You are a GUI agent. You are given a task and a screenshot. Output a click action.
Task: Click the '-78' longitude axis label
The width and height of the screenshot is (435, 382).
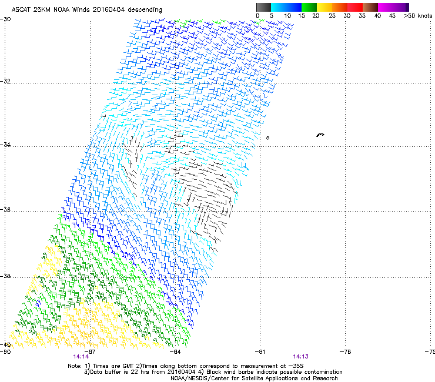[x=346, y=352]
